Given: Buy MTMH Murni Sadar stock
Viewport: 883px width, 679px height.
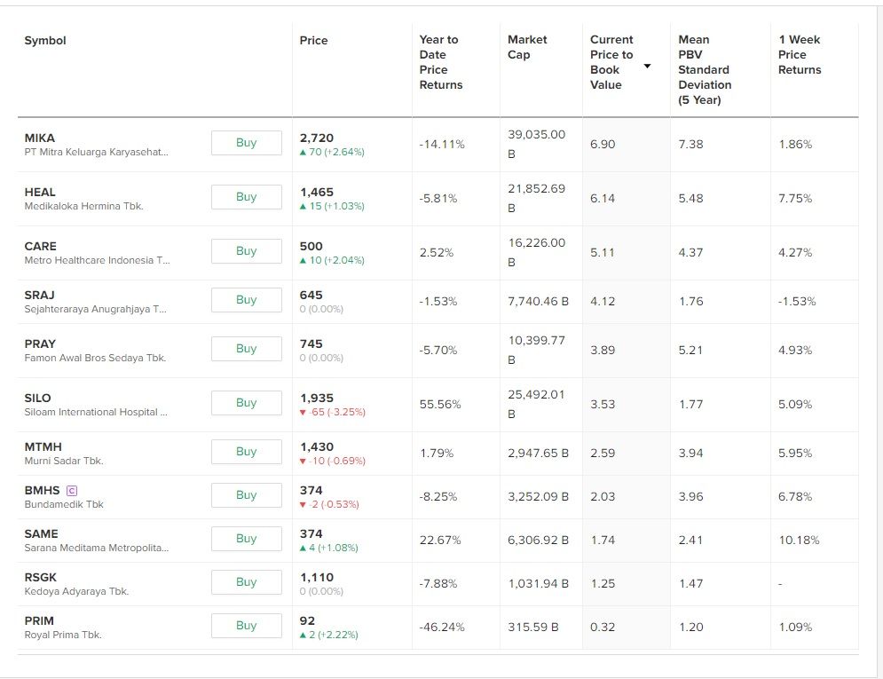Looking at the screenshot, I should (246, 452).
